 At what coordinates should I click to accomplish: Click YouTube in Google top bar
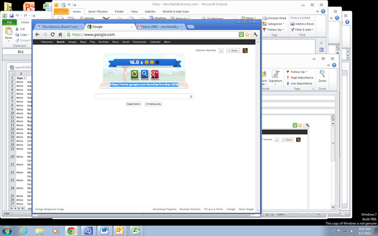point(103,42)
